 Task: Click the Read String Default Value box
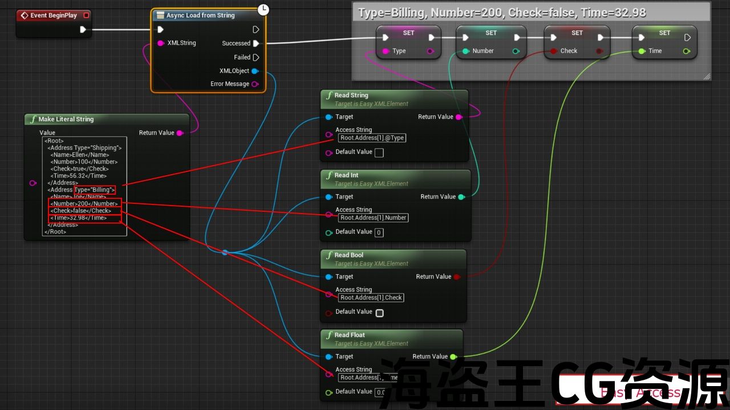pos(379,153)
